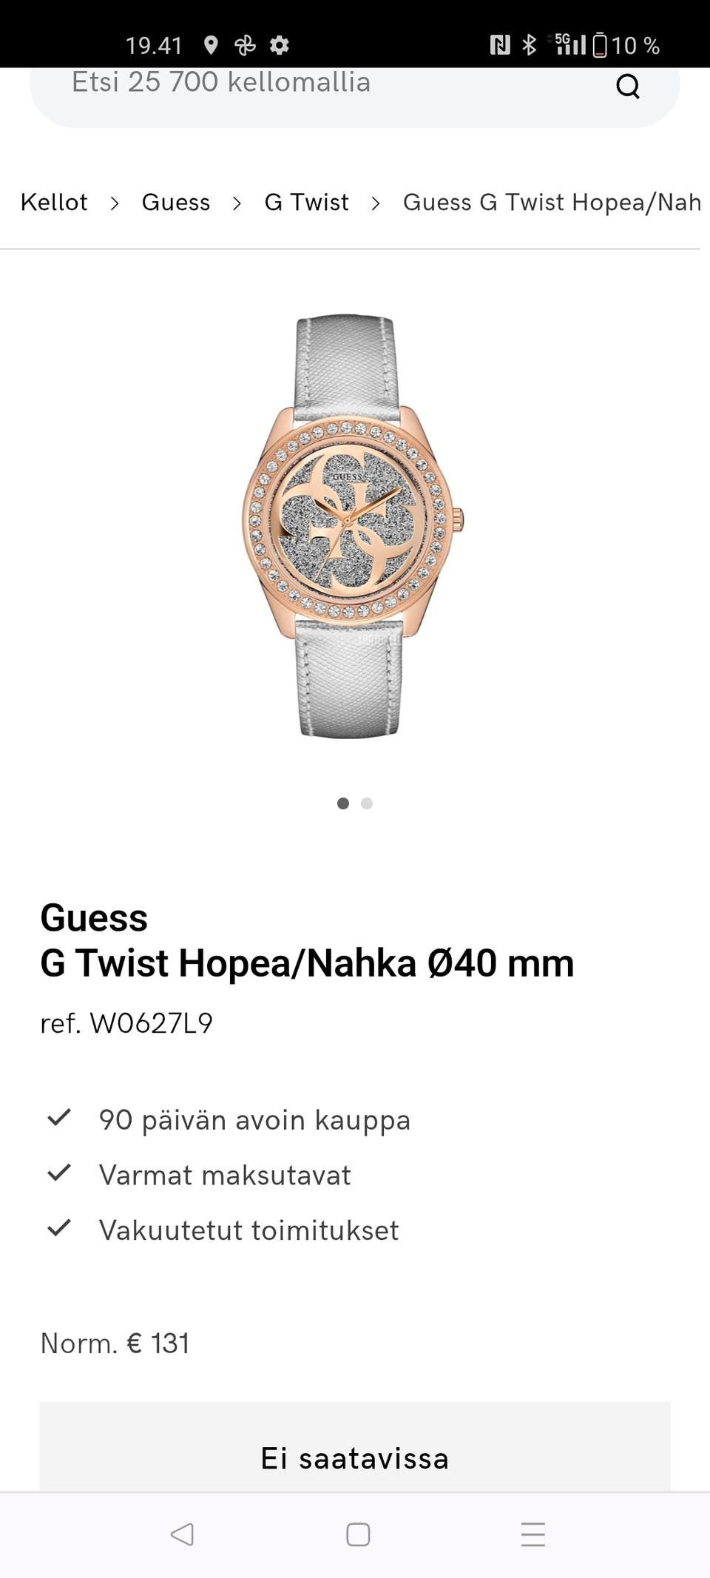The width and height of the screenshot is (710, 1578).
Task: Open the Kellot breadcrumb link
Action: [x=54, y=202]
